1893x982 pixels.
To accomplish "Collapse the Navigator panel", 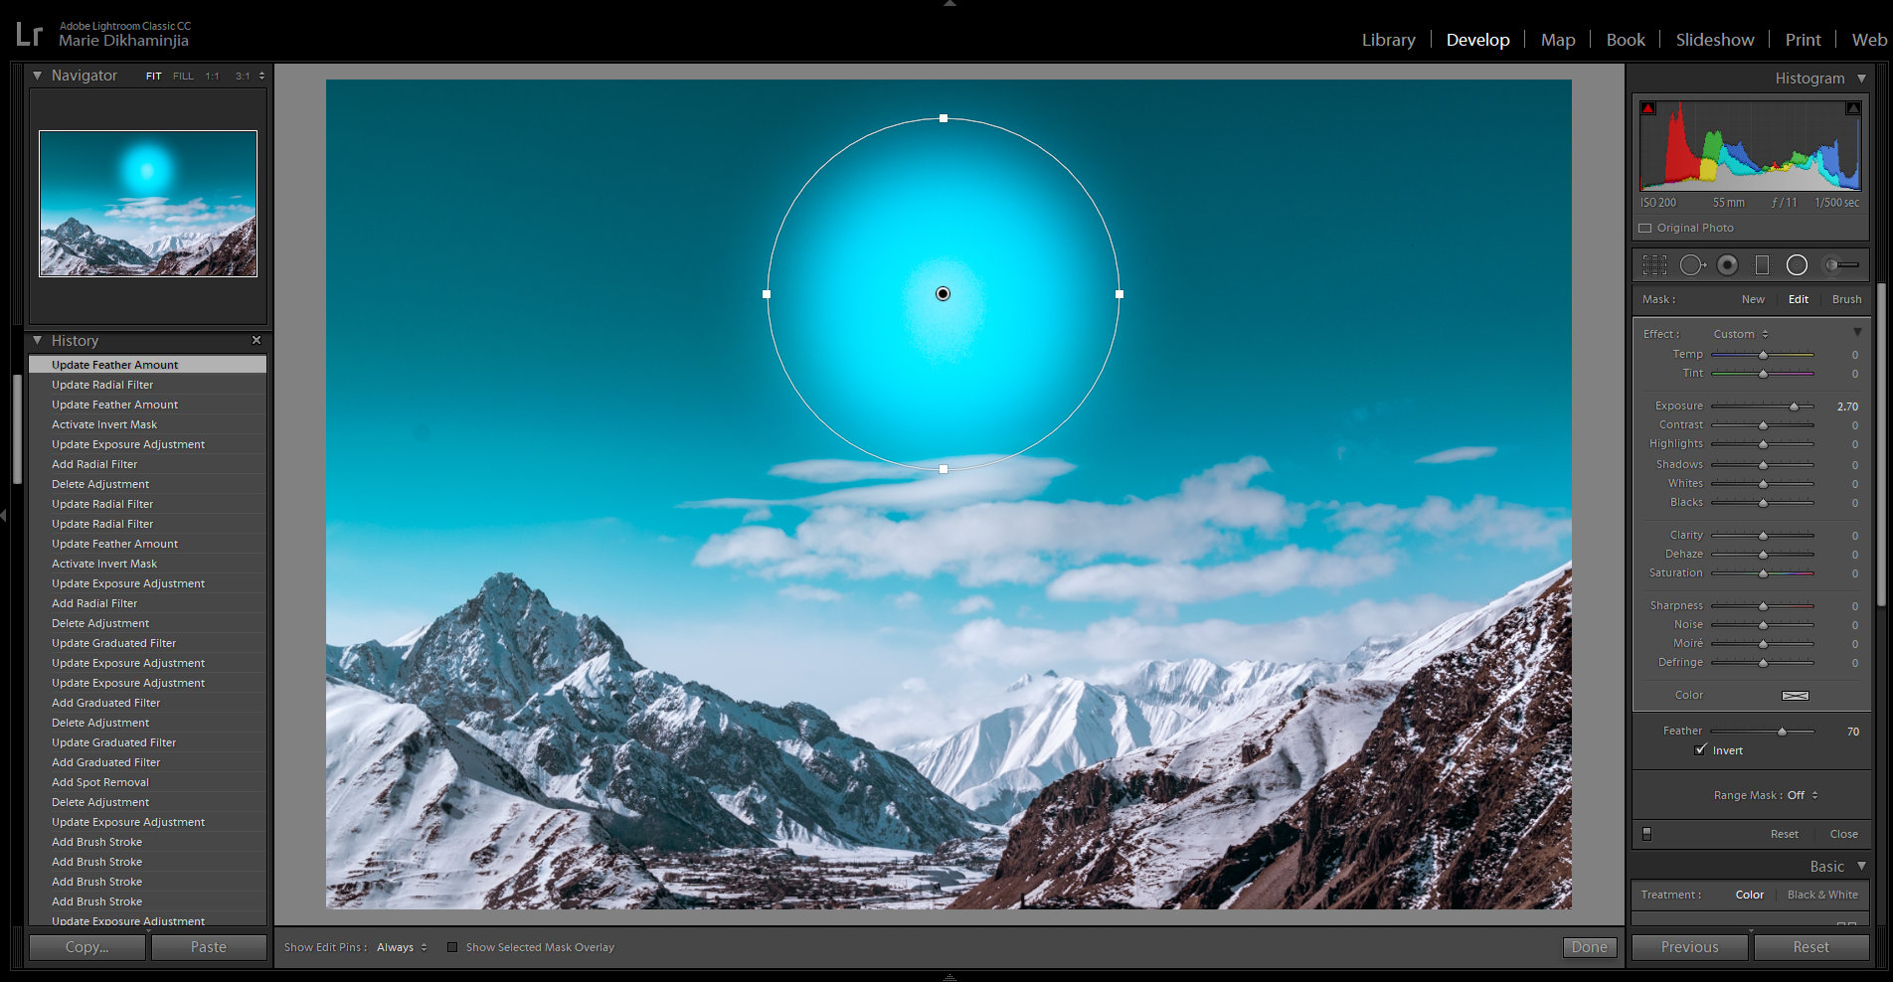I will click(38, 76).
